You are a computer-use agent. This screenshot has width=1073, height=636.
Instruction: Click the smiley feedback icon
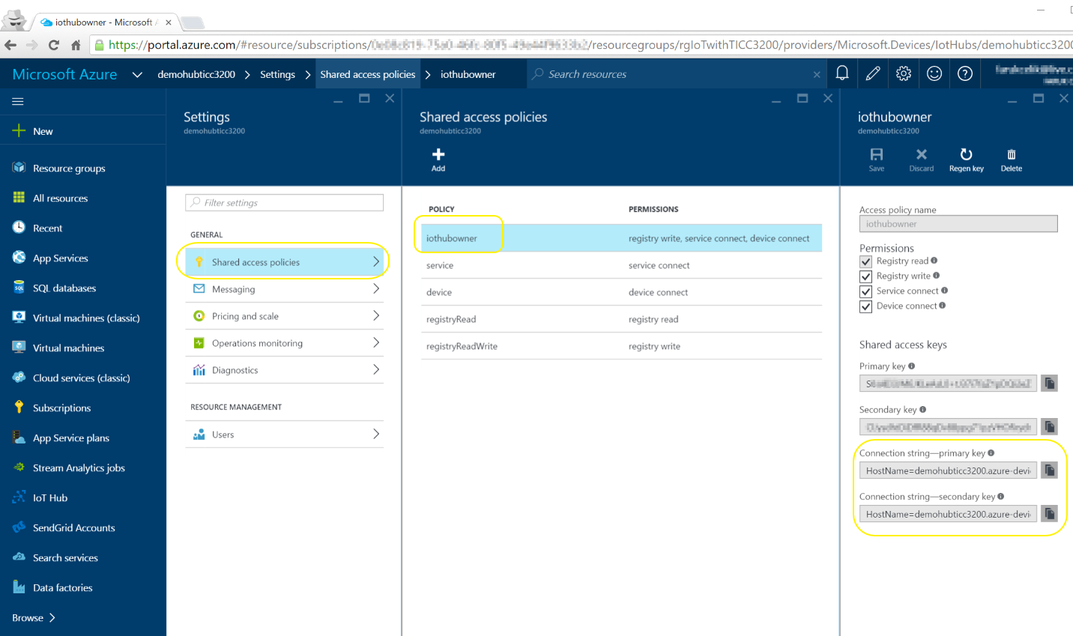pyautogui.click(x=934, y=73)
